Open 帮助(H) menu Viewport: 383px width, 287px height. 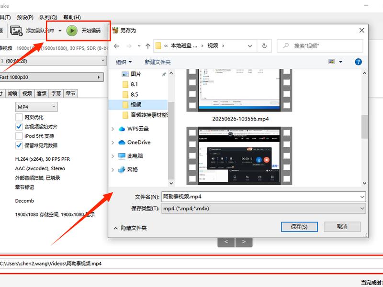tap(72, 17)
